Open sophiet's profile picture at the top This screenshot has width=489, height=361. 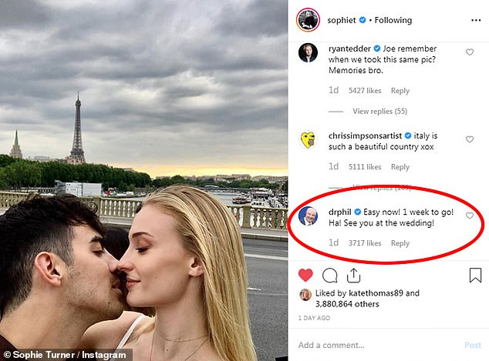pyautogui.click(x=308, y=20)
